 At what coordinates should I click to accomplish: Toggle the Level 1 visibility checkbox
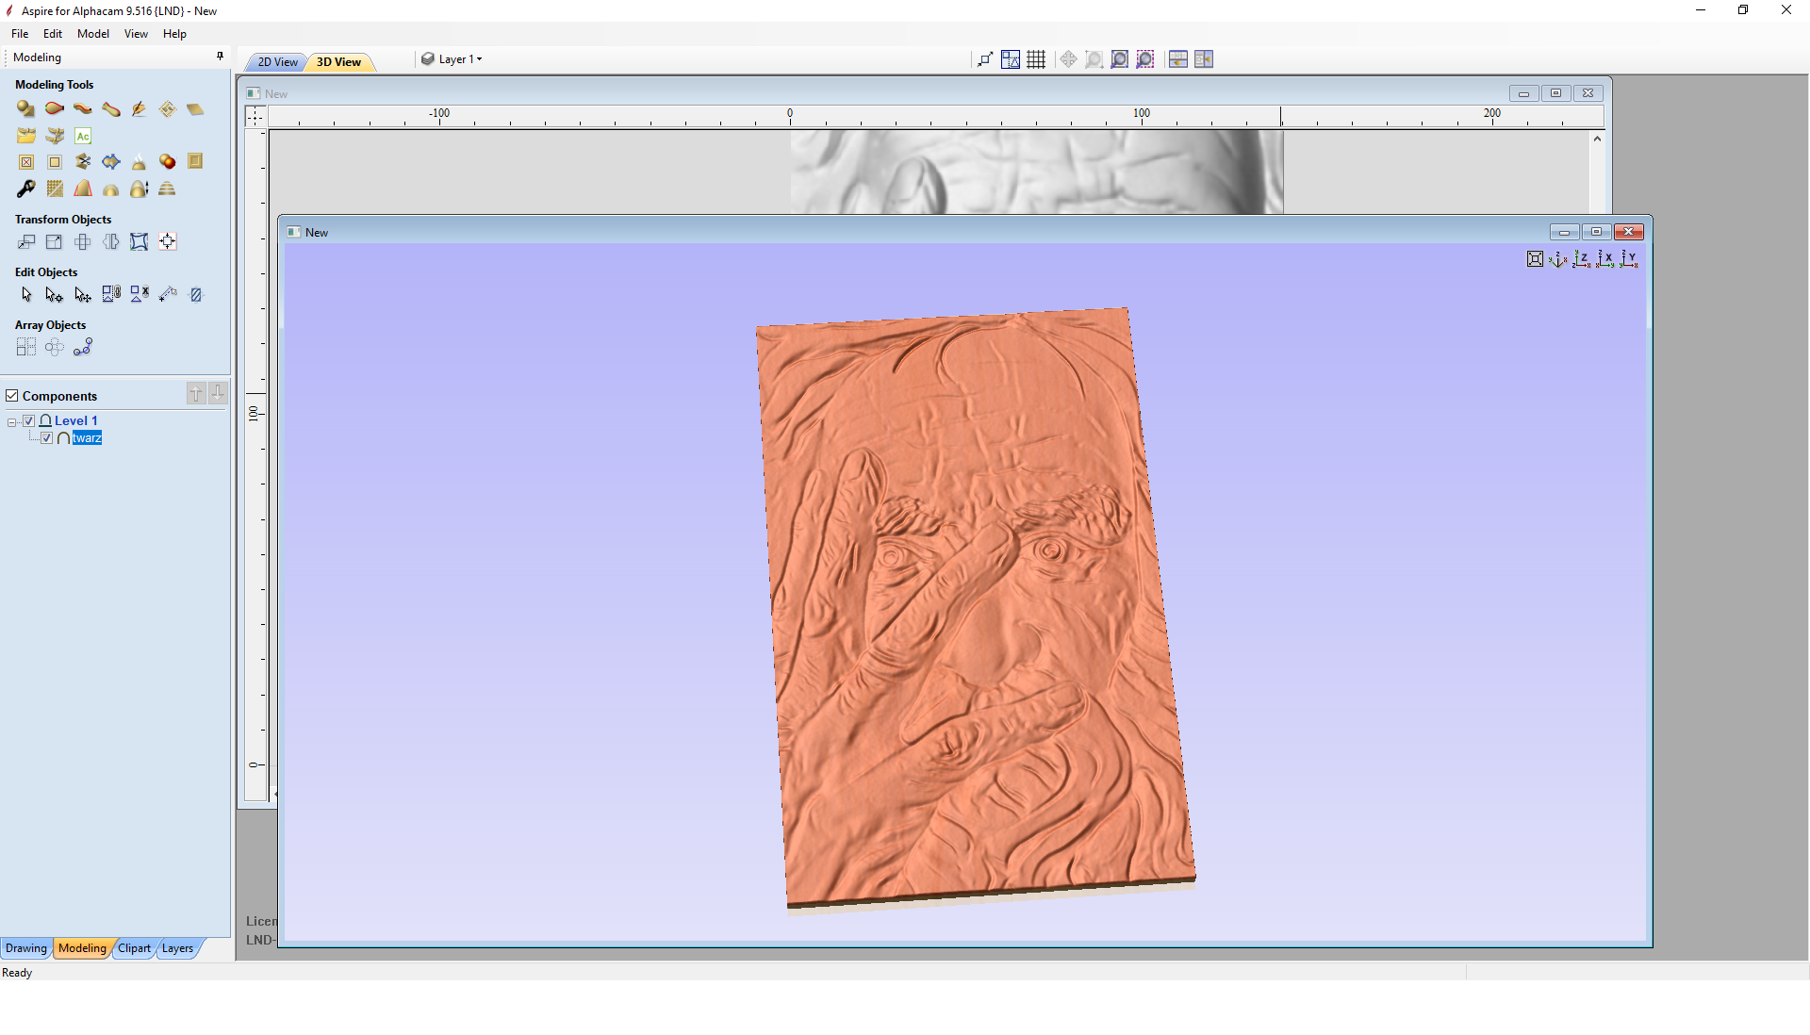[x=29, y=420]
